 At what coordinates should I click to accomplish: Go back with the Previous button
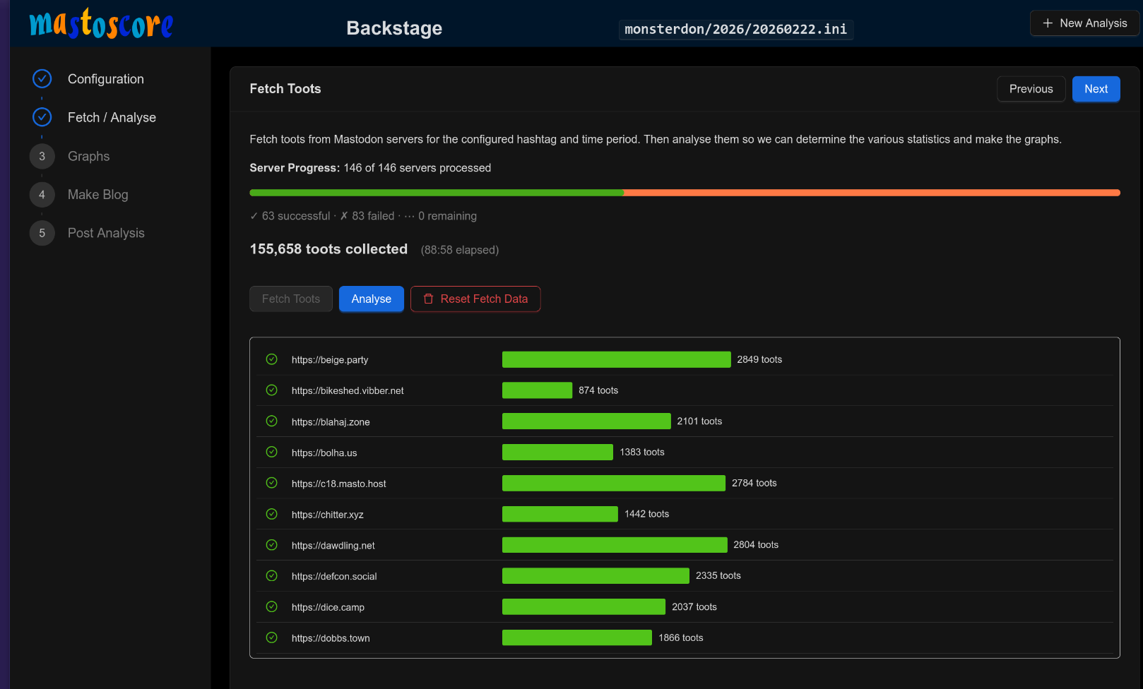(x=1031, y=89)
